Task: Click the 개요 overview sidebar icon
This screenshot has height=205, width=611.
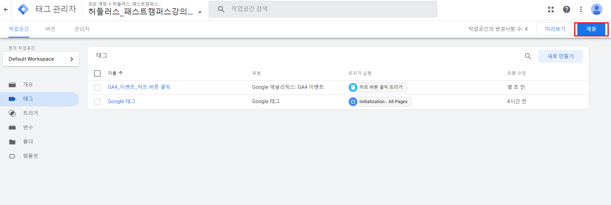Action: [x=12, y=85]
